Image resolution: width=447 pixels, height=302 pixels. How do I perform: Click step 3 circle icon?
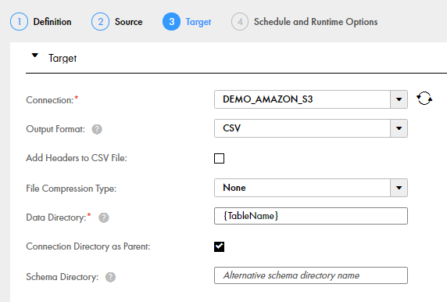point(171,22)
